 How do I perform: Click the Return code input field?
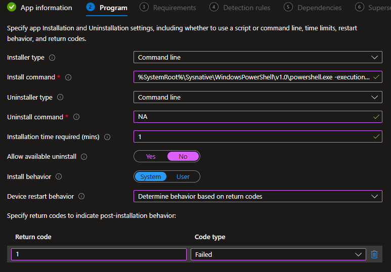(99, 254)
